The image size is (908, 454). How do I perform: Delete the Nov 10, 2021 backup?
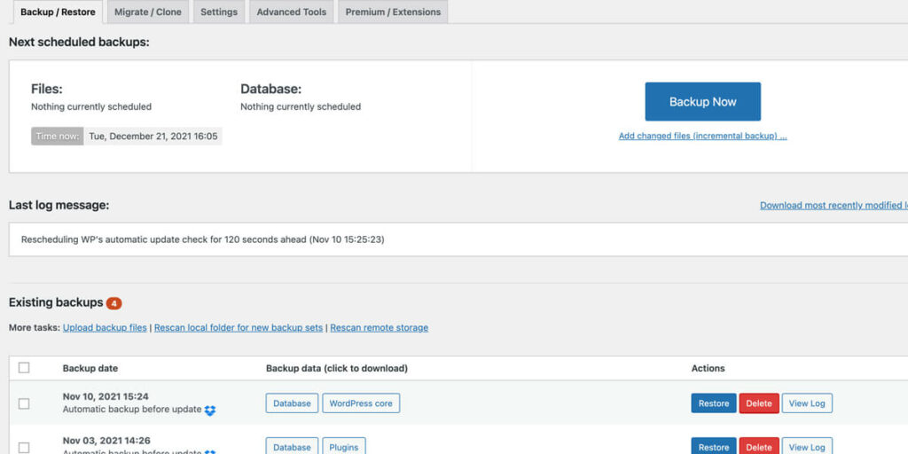759,403
